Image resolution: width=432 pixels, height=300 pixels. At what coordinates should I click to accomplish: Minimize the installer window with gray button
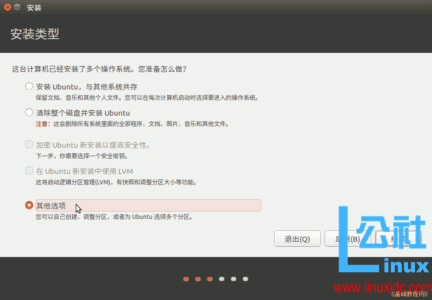click(17, 7)
